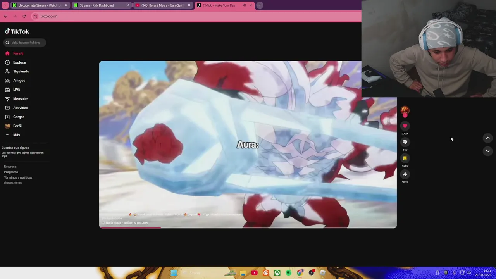Open the sound link 'Nada Nada - Jmilton & Mc Jhey'

[127, 223]
